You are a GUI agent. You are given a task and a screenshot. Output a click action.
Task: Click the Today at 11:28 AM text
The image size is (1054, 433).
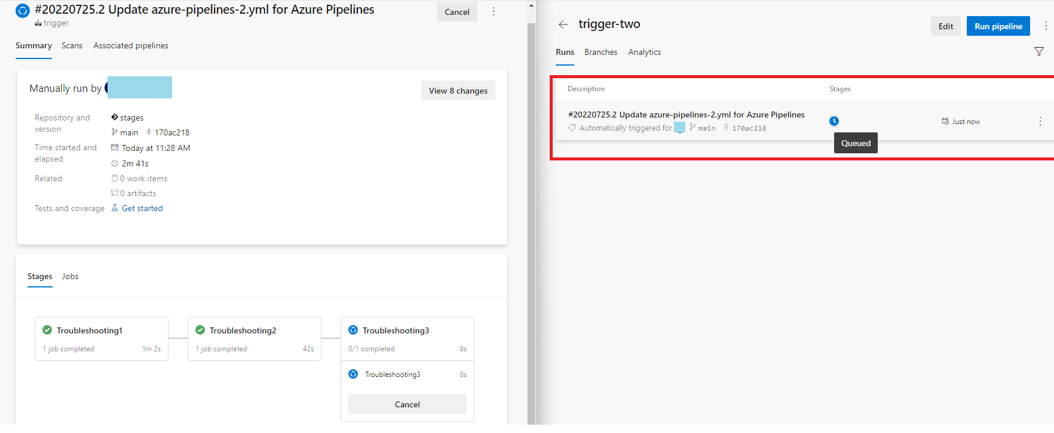click(x=156, y=148)
